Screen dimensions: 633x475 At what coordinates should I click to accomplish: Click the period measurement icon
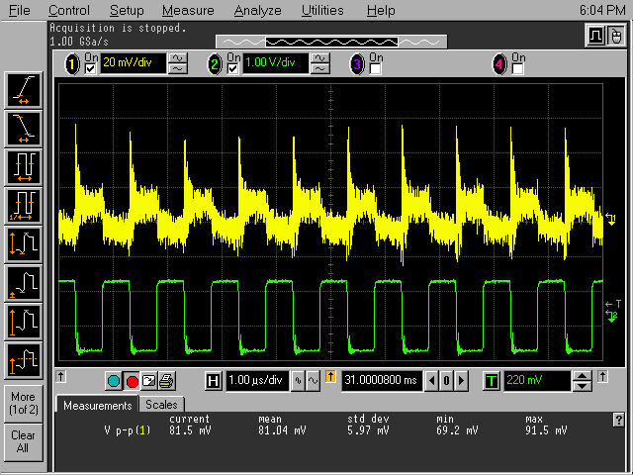click(x=24, y=165)
